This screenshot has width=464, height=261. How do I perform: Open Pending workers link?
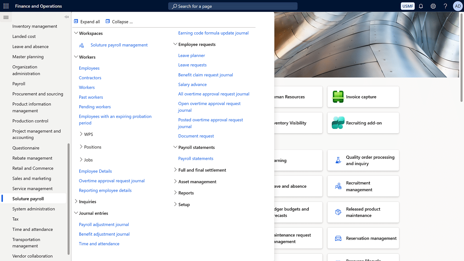tap(95, 107)
